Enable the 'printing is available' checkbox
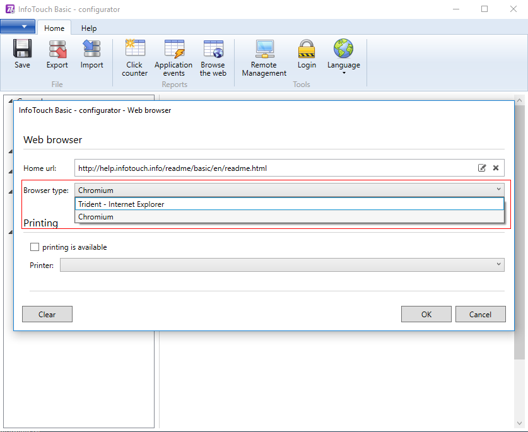 click(35, 247)
